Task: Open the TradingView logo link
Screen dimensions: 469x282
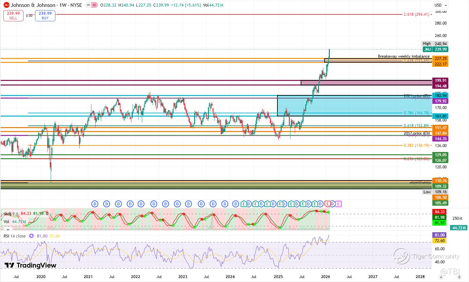Action: point(30,265)
